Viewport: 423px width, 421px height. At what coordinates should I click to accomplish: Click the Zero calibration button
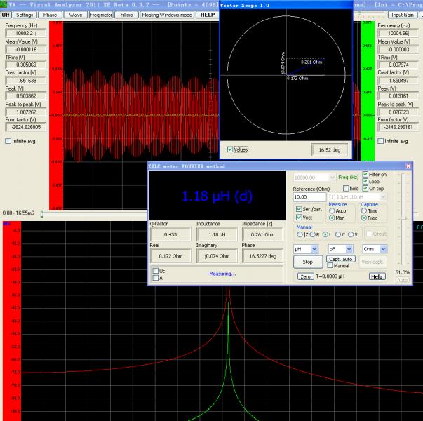click(x=304, y=276)
